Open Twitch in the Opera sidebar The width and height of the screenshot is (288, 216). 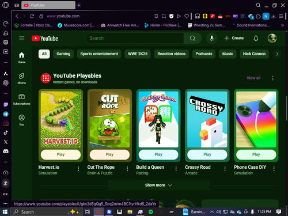[6, 105]
